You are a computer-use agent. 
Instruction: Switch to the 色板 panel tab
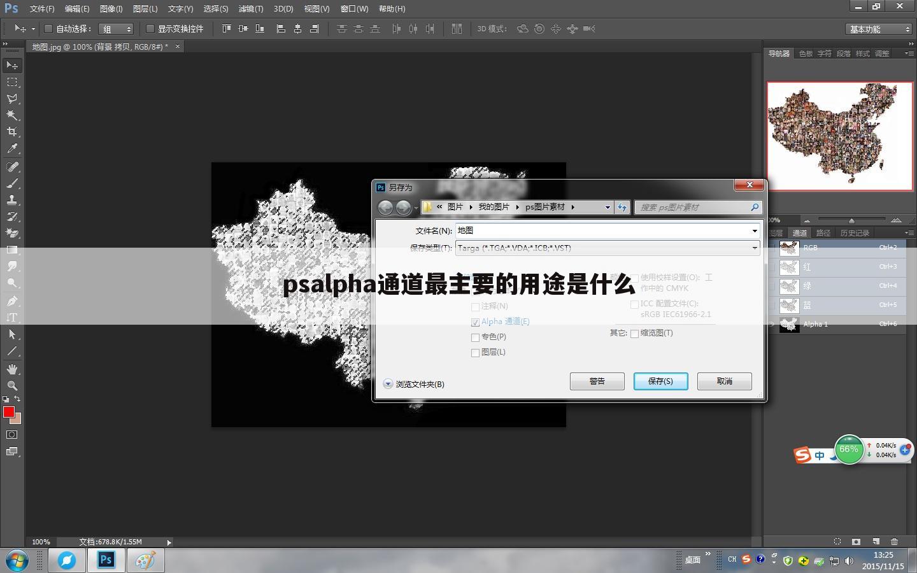806,53
